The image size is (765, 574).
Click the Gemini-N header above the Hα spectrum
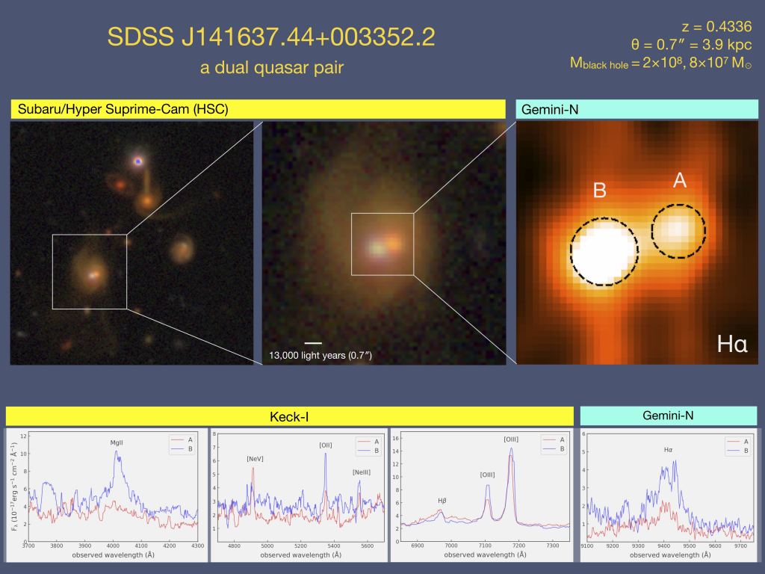click(669, 416)
